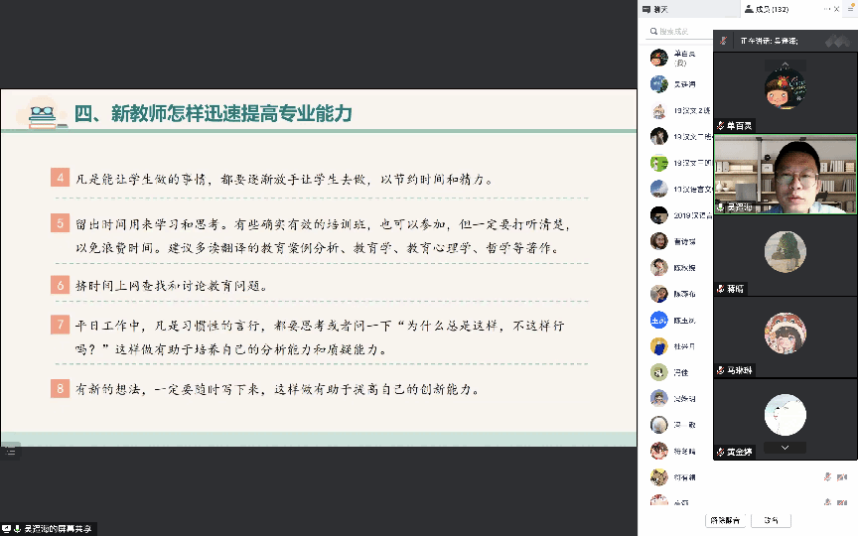Toggle the list icon at slide's bottom-left
Viewport: 858px width, 536px height.
pos(10,451)
